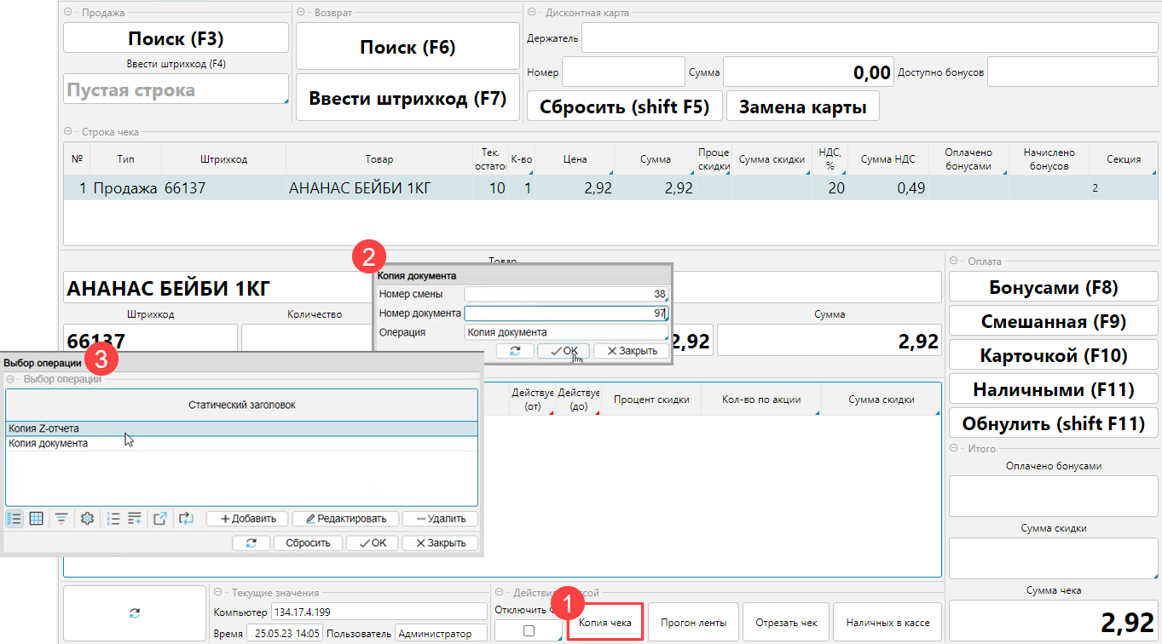Switch to grid table view icon
Viewport: 1162px width, 644px height.
coord(37,519)
